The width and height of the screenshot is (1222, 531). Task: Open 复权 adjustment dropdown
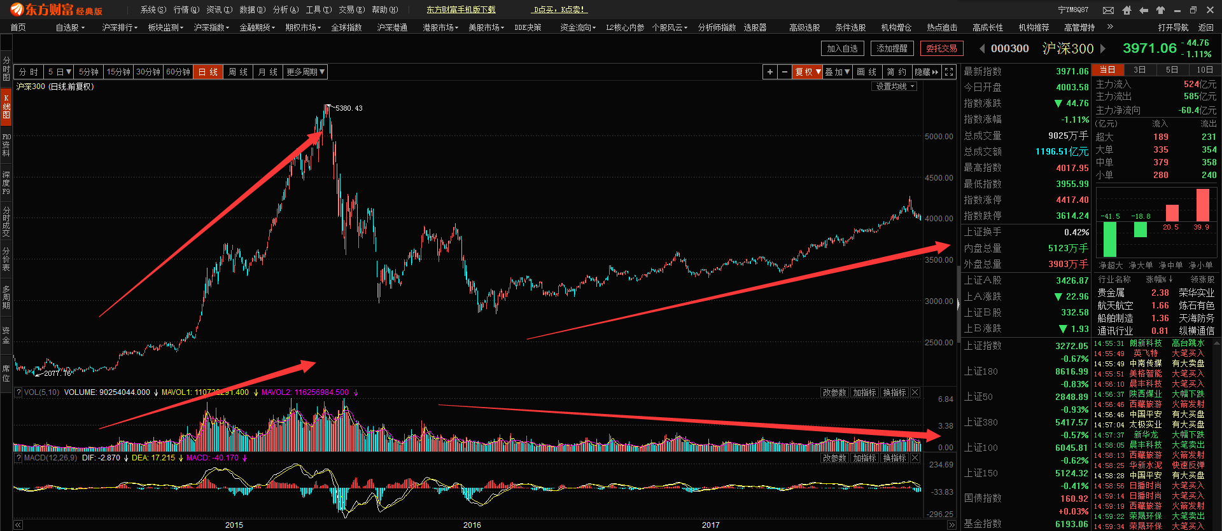coord(808,72)
